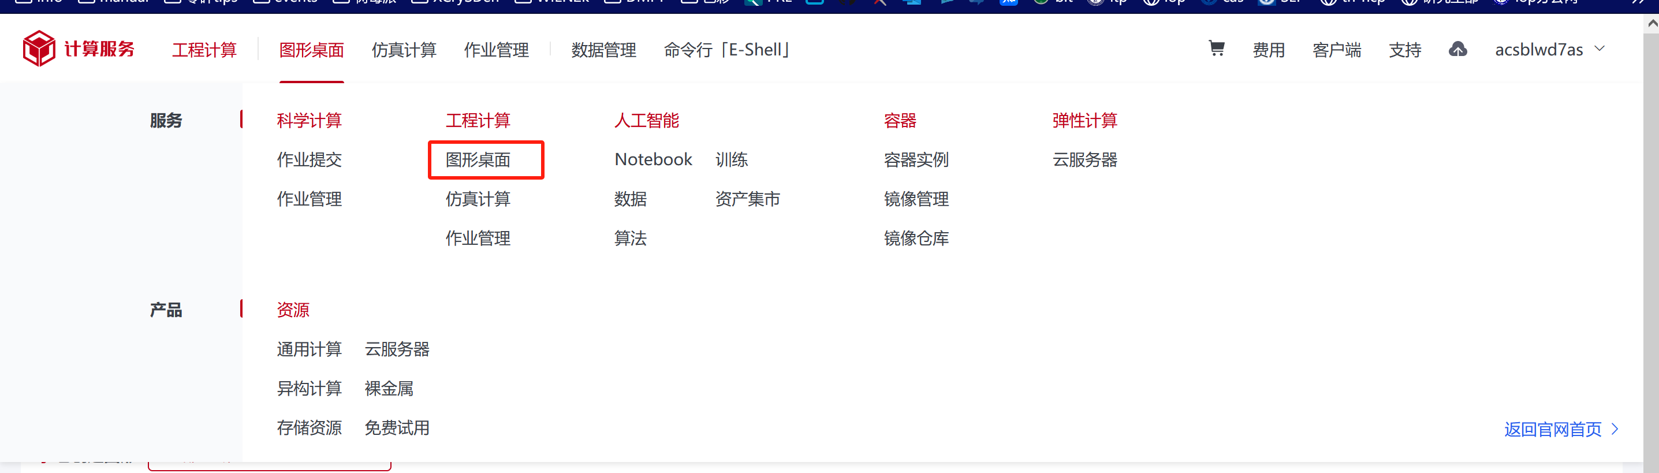Click the highlighted 图形桌面 menu entry

[478, 160]
